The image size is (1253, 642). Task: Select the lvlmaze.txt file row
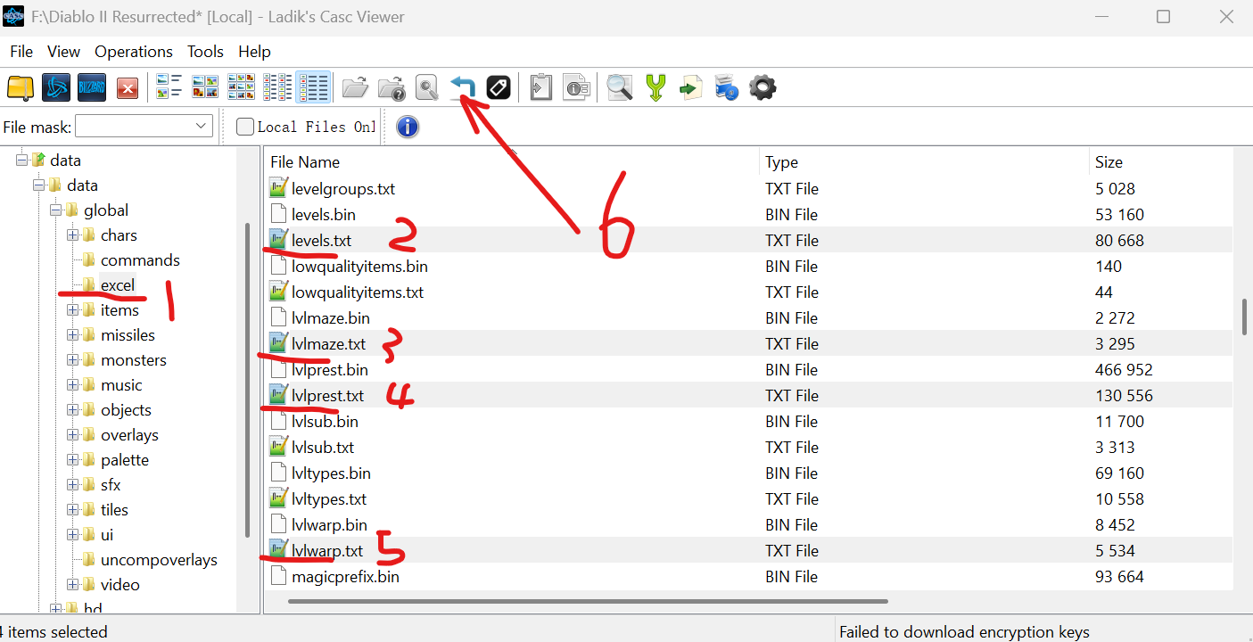click(749, 344)
